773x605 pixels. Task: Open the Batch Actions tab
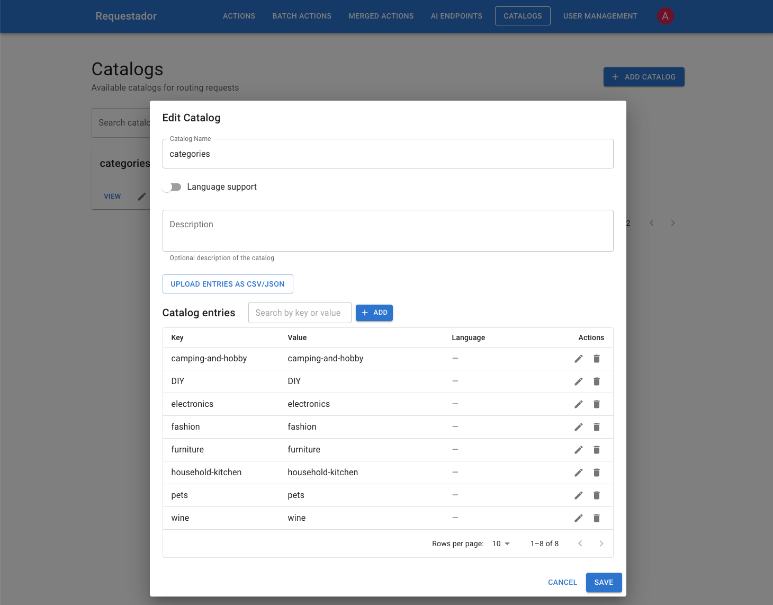click(302, 16)
